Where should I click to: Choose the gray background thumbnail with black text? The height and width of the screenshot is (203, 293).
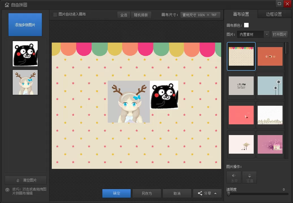coord(241,86)
